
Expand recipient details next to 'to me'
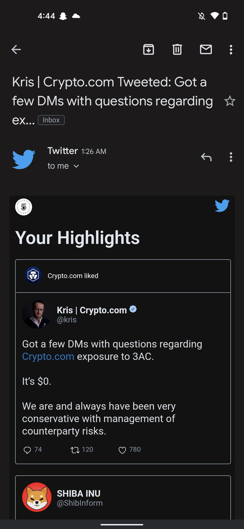pos(76,166)
